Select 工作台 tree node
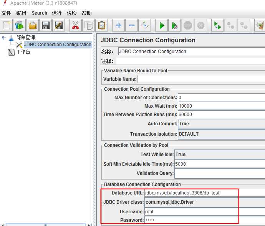The height and width of the screenshot is (226, 265). (x=23, y=52)
